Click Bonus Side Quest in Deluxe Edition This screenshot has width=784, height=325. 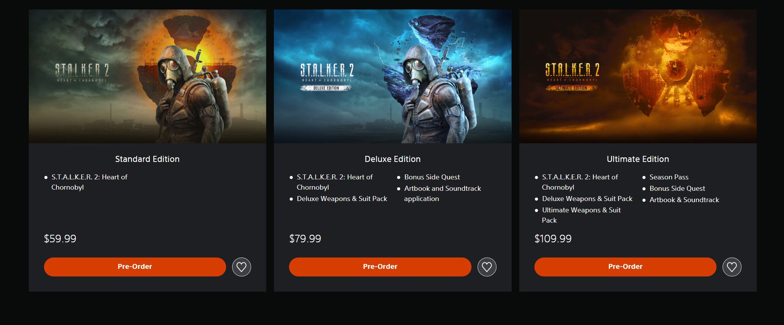point(432,177)
